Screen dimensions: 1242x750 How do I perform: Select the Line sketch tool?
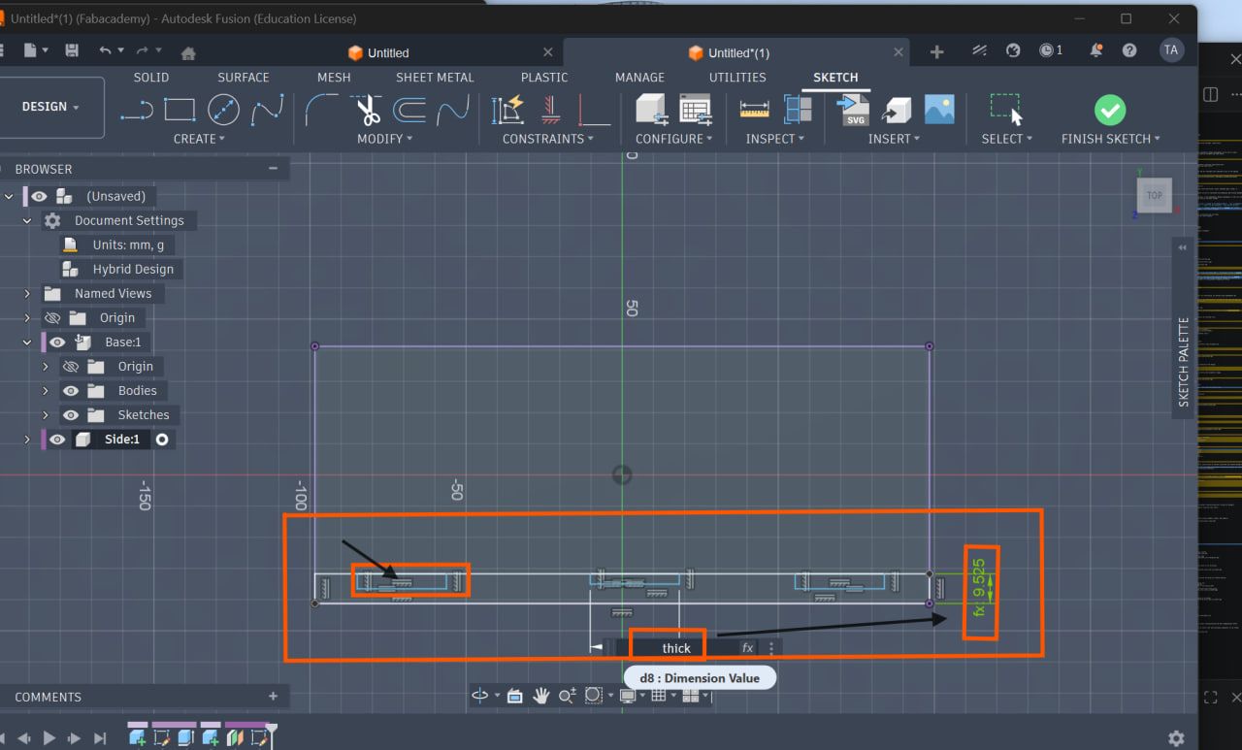pos(137,111)
